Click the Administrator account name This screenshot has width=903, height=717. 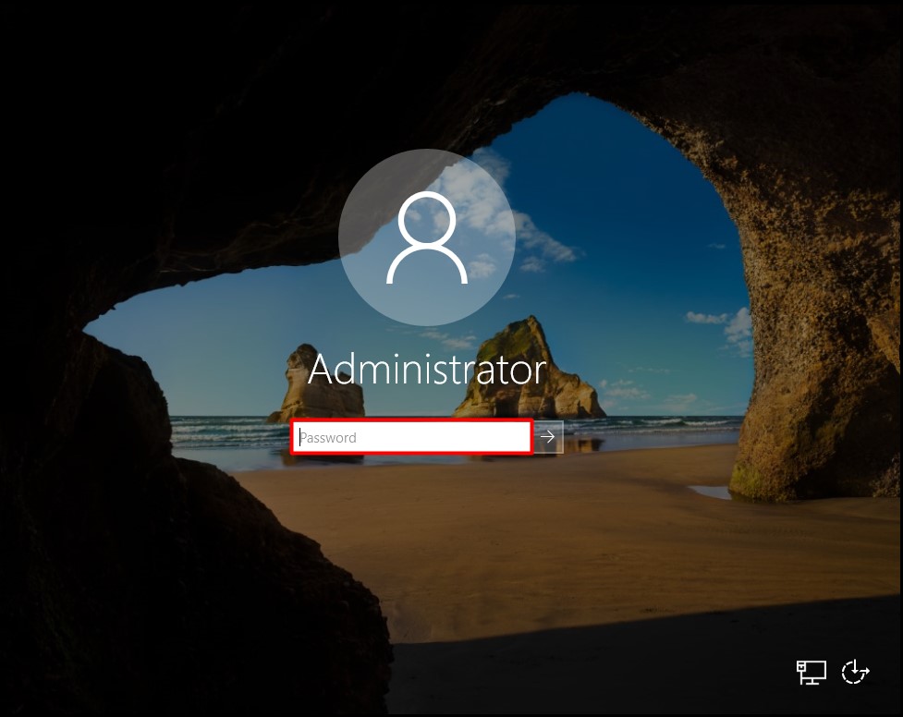[x=427, y=370]
